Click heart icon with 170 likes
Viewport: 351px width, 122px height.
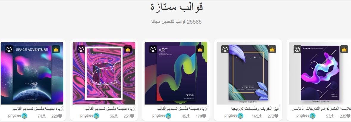(x=204, y=116)
